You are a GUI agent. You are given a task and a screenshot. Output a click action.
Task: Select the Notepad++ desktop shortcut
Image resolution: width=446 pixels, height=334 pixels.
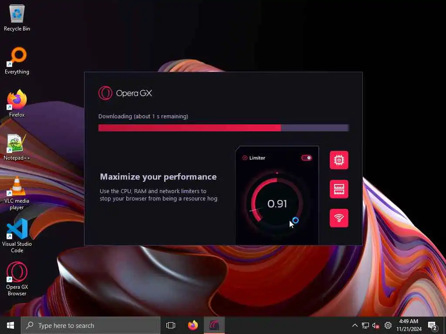pos(17,147)
